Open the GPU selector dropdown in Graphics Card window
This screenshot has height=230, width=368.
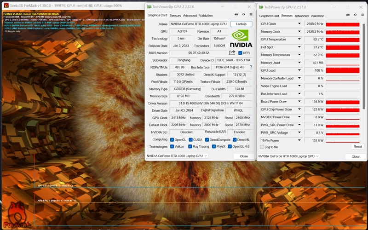[177, 156]
